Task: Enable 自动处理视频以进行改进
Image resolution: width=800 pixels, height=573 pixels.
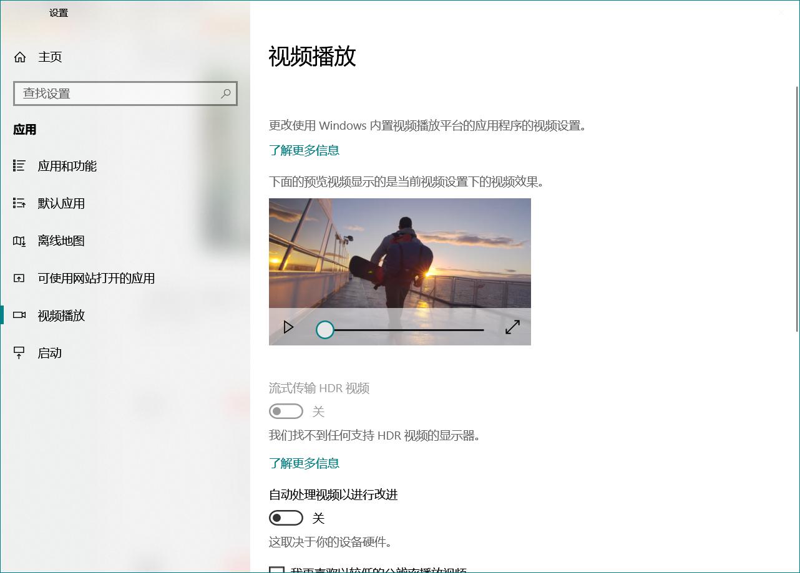Action: tap(286, 518)
